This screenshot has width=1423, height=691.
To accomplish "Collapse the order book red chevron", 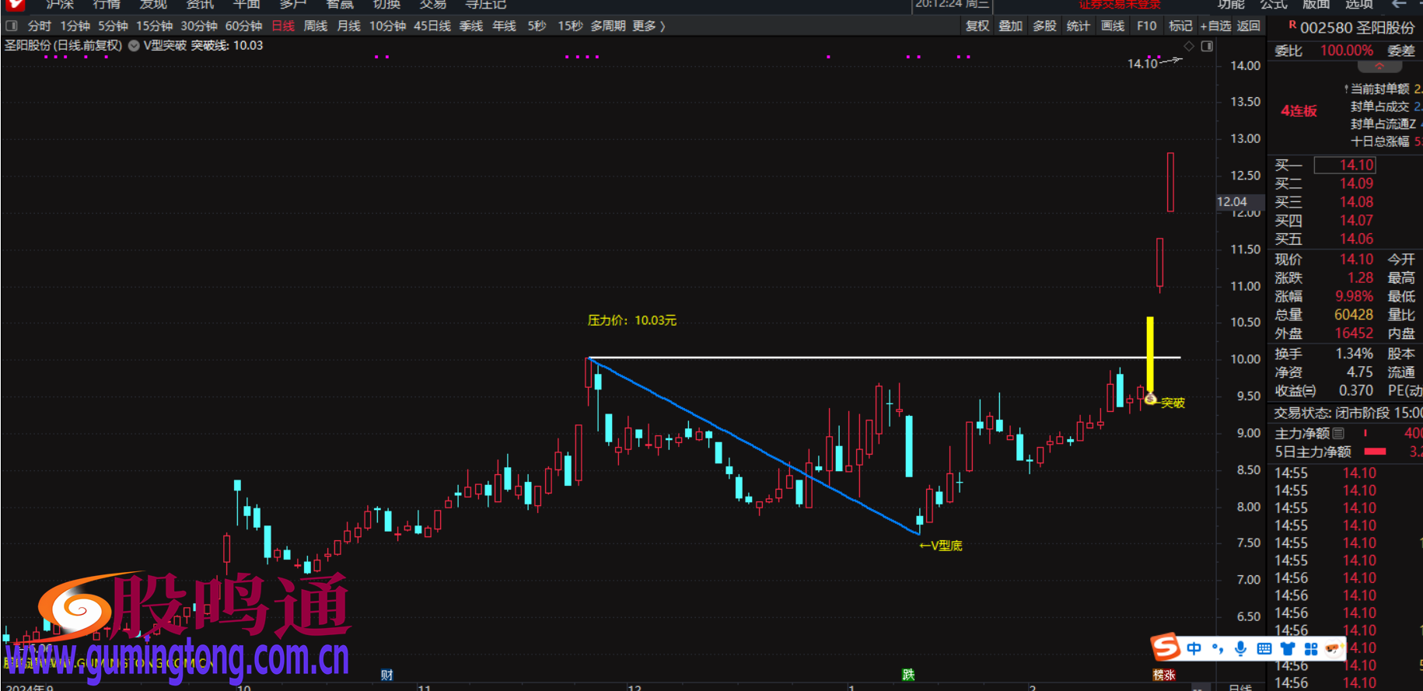I will pos(1379,66).
